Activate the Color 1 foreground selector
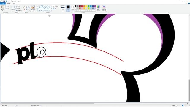Image resolution: width=190 pixels, height=107 pixels. pos(68,8)
